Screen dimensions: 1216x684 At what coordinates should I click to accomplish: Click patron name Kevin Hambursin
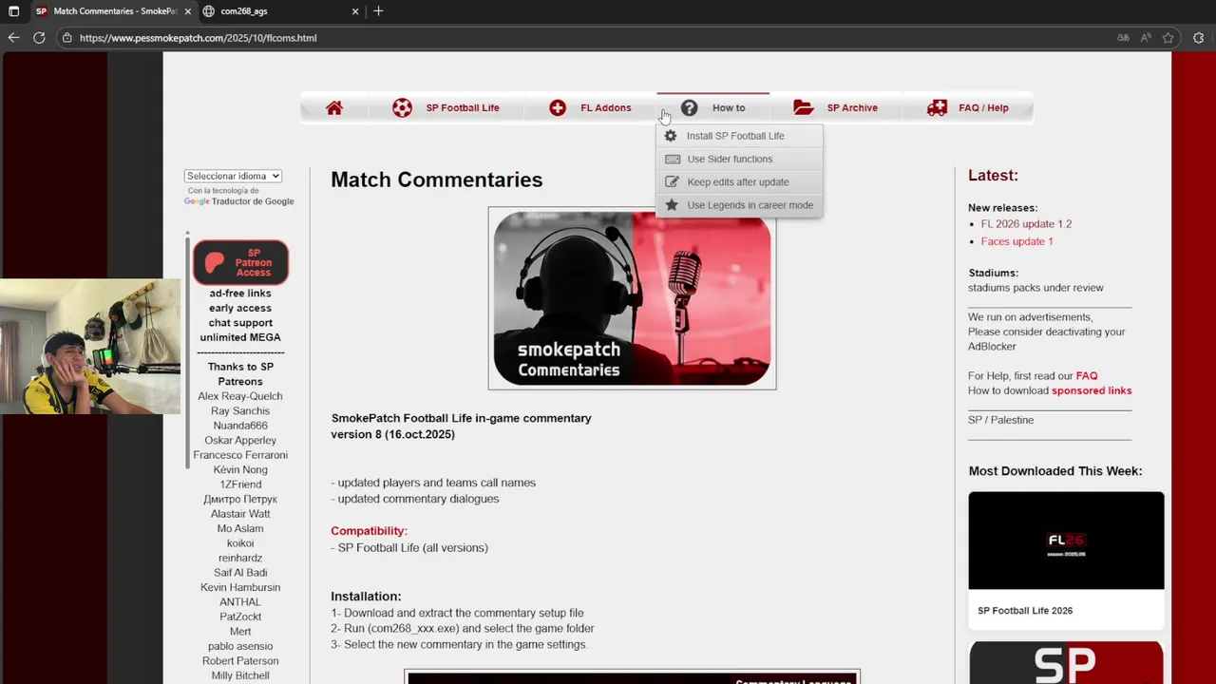tap(240, 588)
